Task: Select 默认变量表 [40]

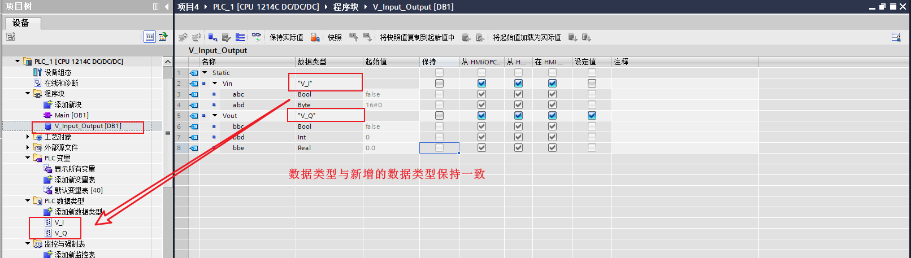Action: tap(79, 190)
